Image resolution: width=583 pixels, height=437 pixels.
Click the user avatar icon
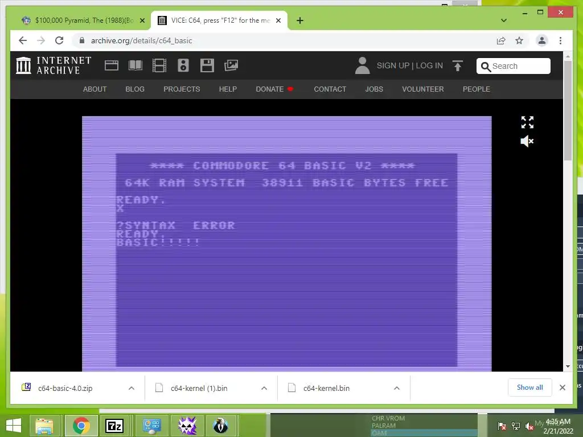362,65
